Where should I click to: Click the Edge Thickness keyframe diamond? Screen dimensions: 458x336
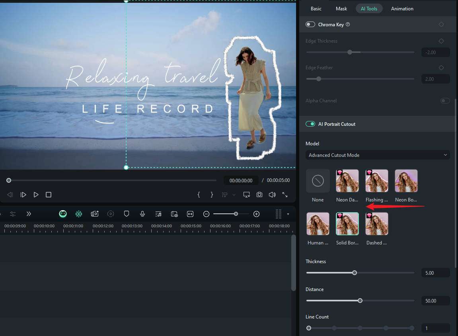point(441,41)
